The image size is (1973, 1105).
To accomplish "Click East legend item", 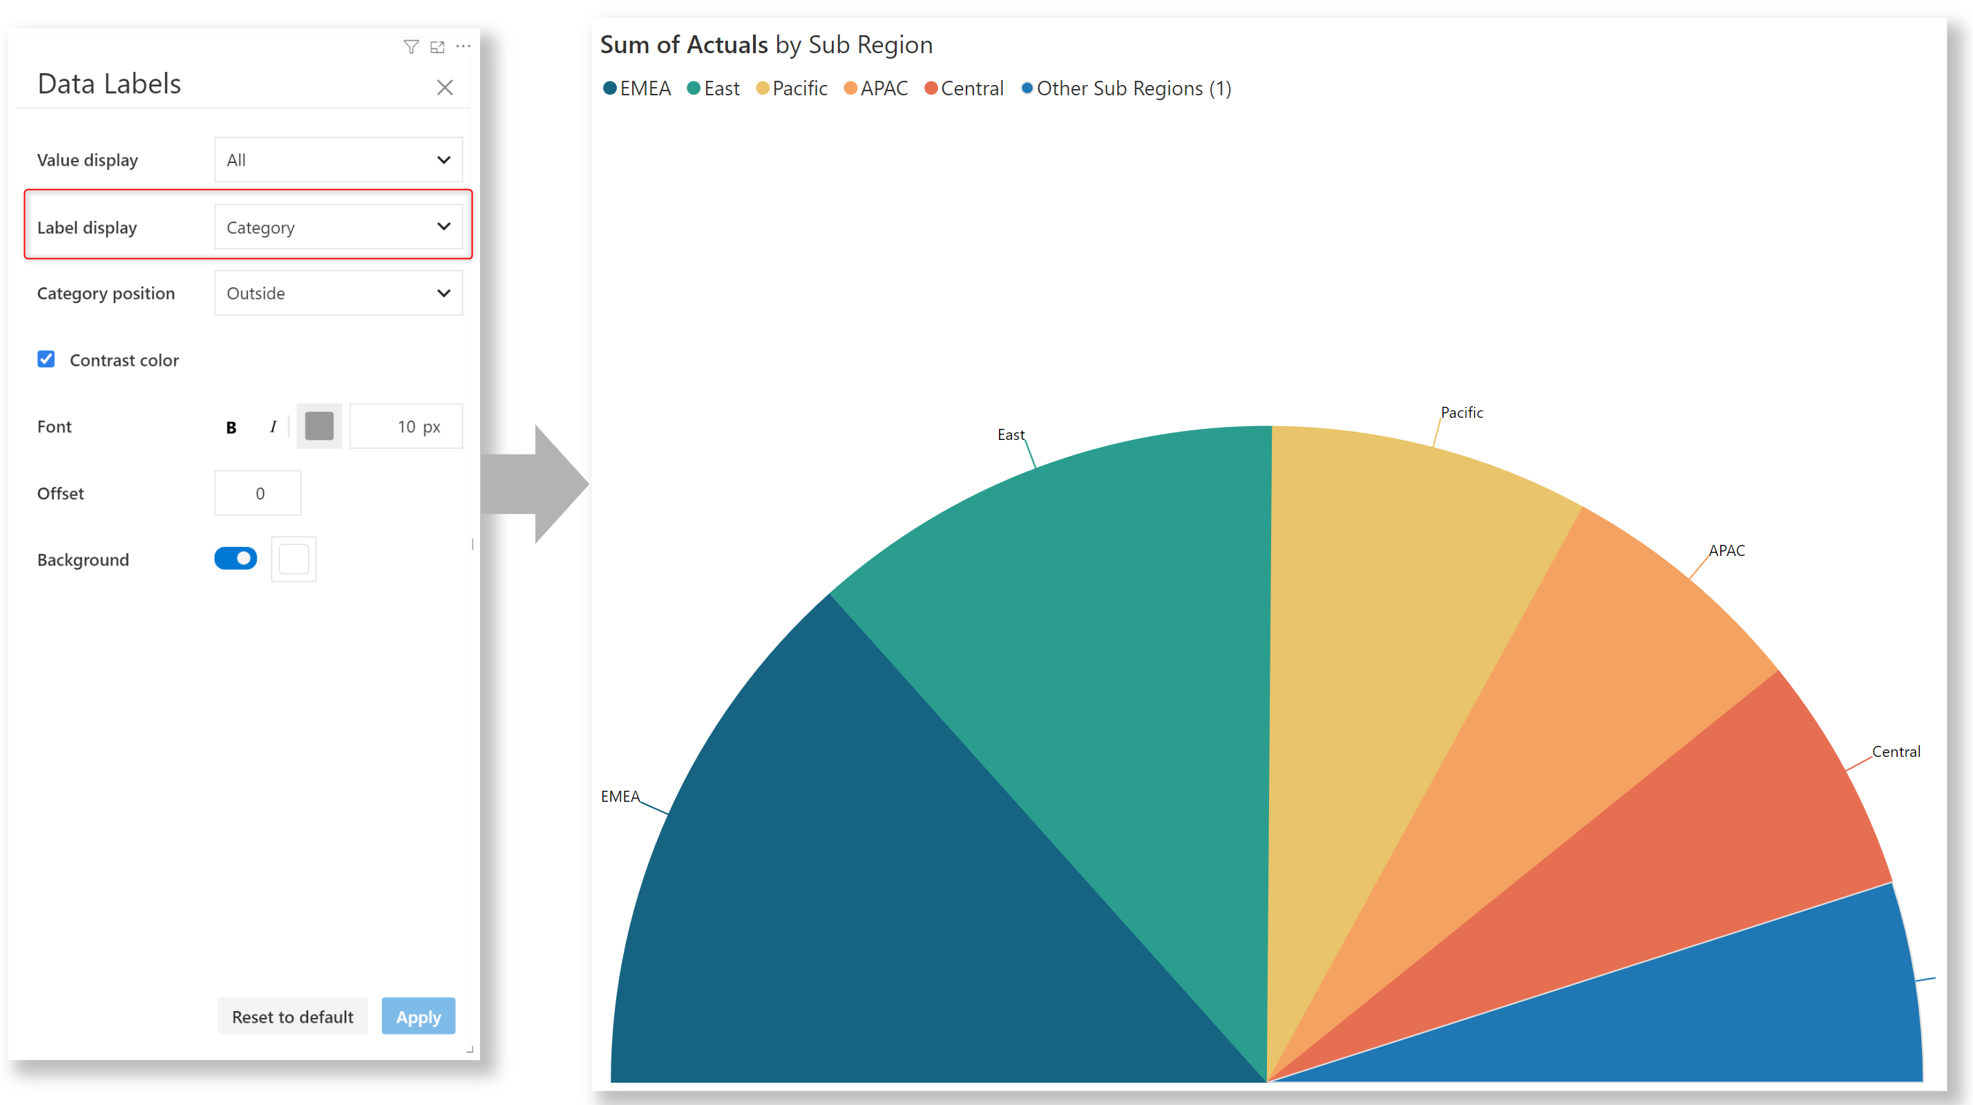I will 713,88.
